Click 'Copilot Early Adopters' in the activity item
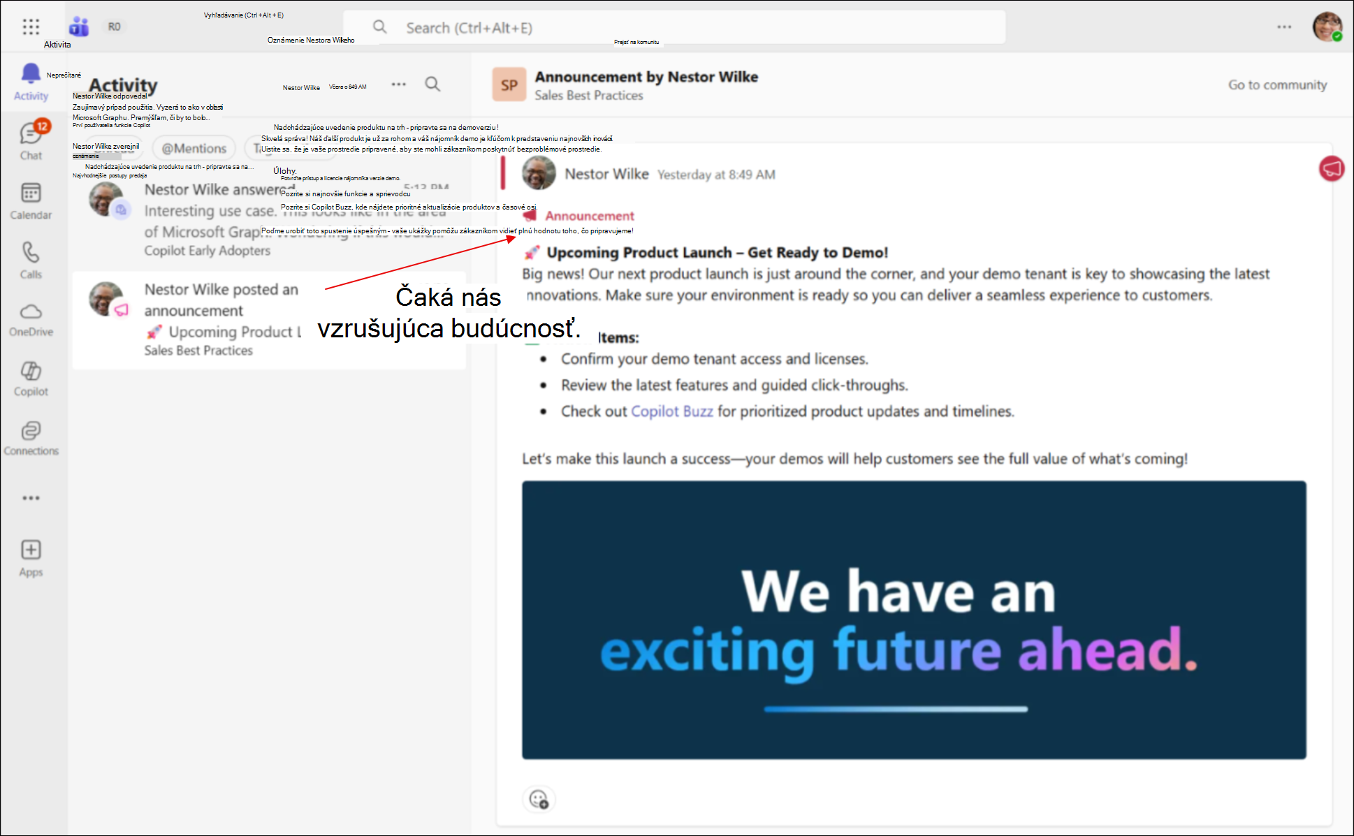Image resolution: width=1354 pixels, height=836 pixels. (207, 251)
